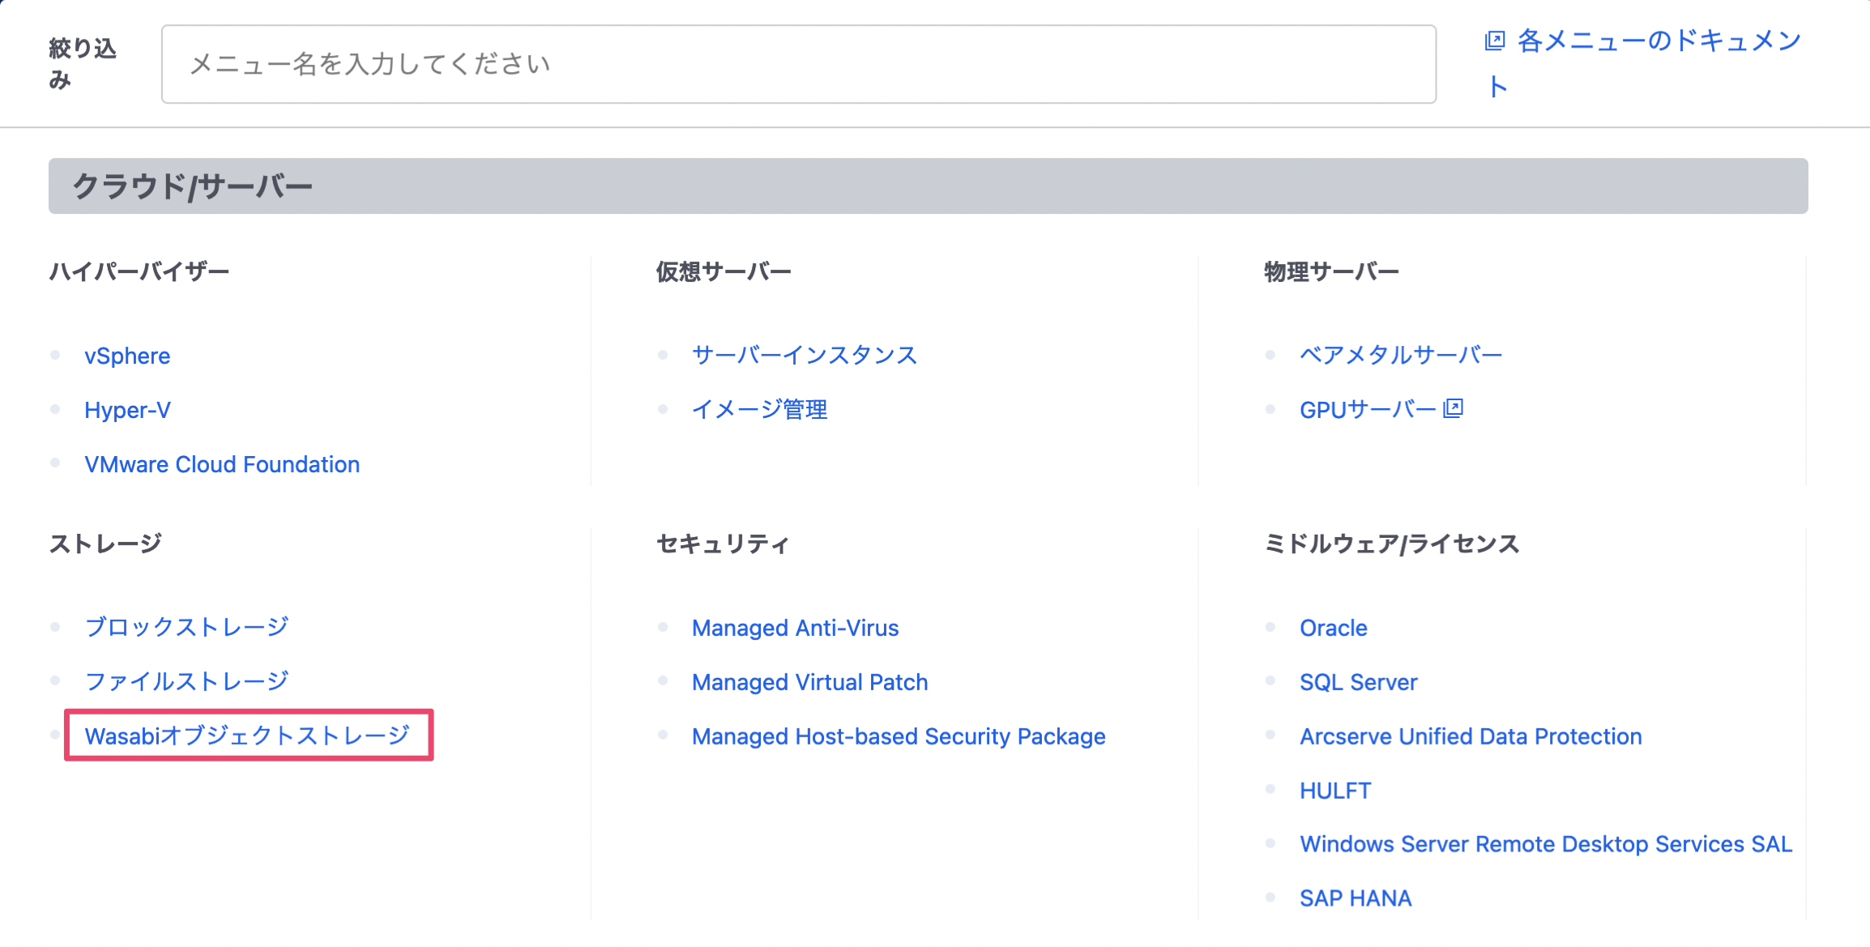Click the menu name filter input field

pyautogui.click(x=798, y=64)
